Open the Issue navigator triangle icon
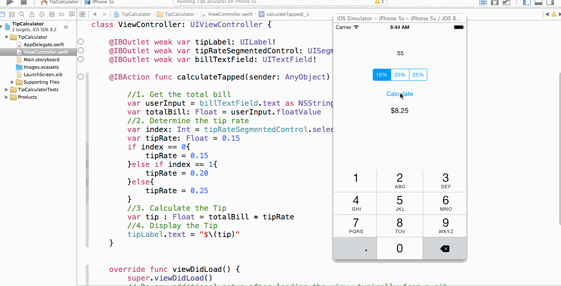Image resolution: width=561 pixels, height=286 pixels. pyautogui.click(x=32, y=15)
